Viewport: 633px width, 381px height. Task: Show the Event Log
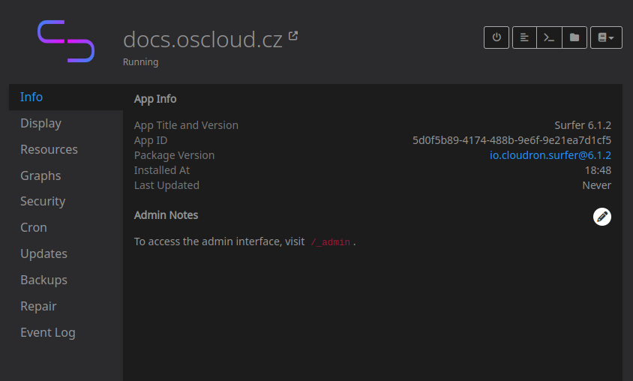[48, 332]
